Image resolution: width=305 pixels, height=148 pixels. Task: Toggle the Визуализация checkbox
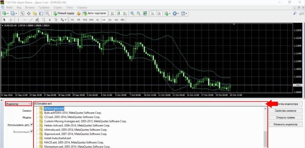pos(32,131)
